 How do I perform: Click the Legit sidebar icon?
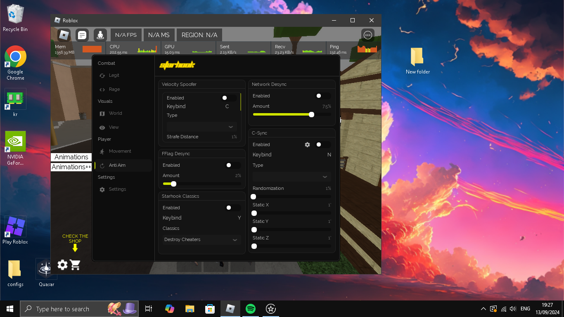click(x=102, y=76)
